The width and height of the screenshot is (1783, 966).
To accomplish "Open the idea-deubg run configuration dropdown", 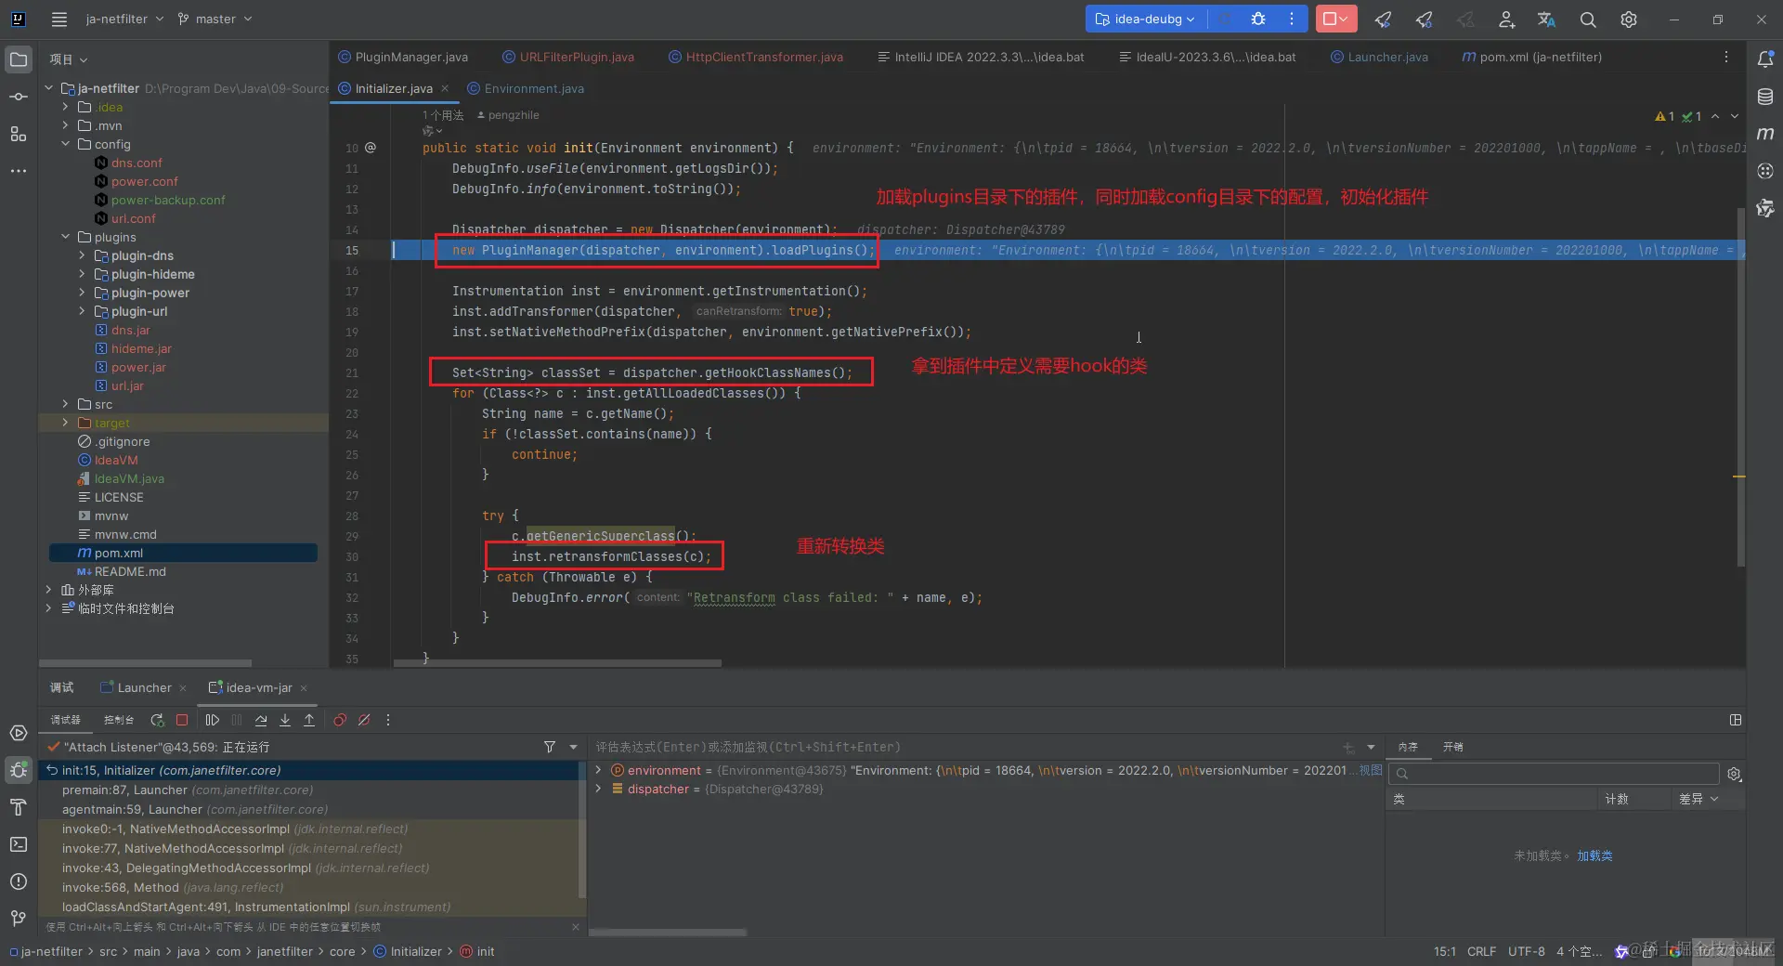I will click(x=1145, y=19).
